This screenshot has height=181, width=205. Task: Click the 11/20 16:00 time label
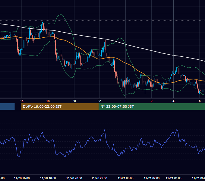22,178
